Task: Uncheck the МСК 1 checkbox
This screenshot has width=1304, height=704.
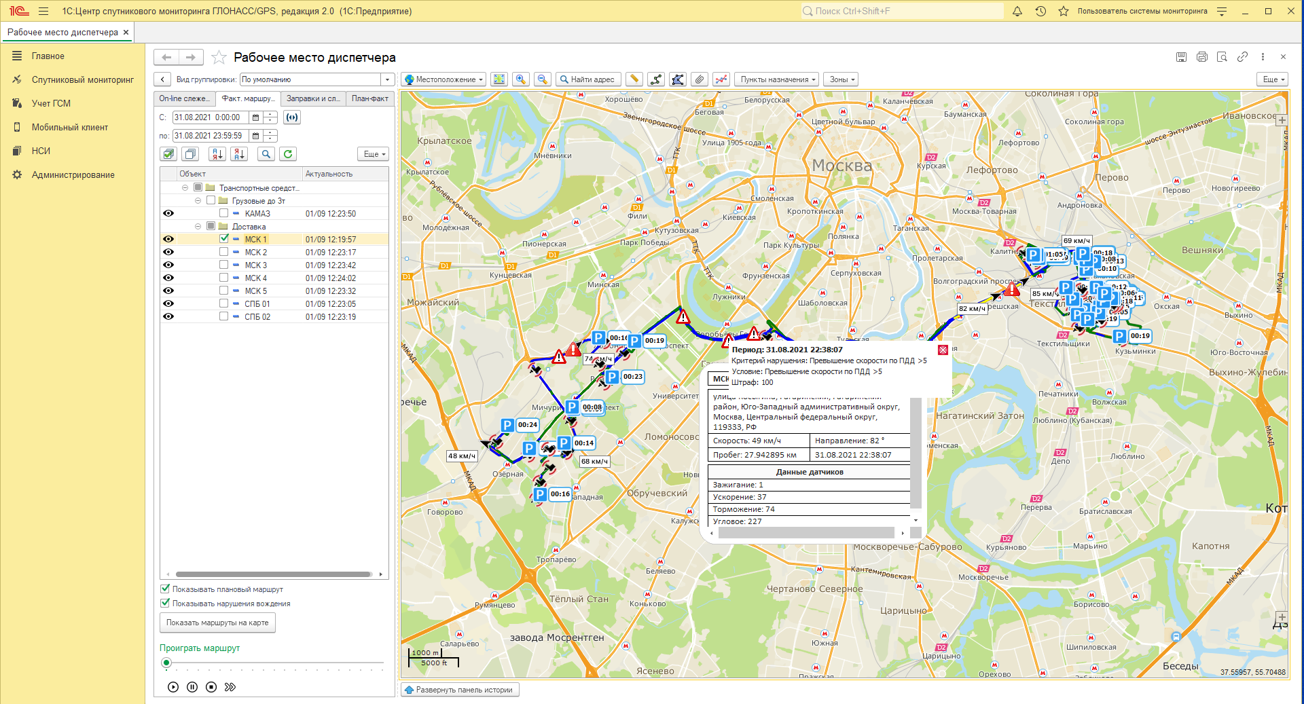Action: [223, 239]
